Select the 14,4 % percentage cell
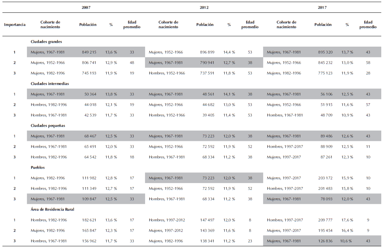383x248 pixels. [x=229, y=52]
